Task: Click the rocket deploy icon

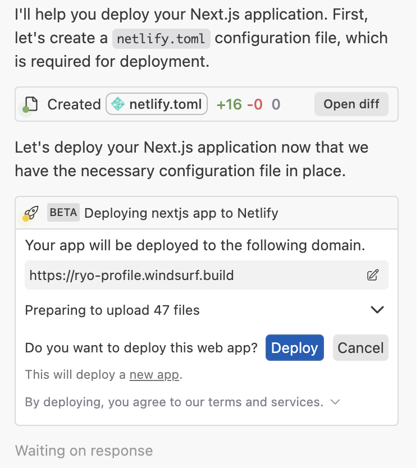Action: tap(31, 213)
